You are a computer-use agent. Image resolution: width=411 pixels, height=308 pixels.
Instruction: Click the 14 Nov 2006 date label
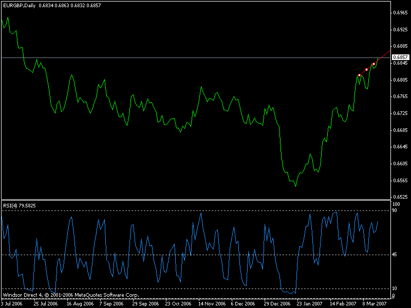click(x=213, y=304)
